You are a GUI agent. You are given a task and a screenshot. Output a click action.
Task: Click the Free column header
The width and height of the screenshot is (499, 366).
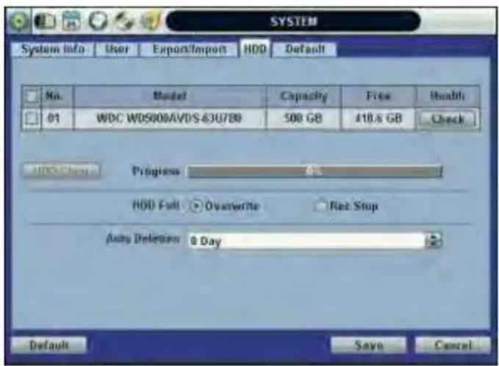point(378,96)
